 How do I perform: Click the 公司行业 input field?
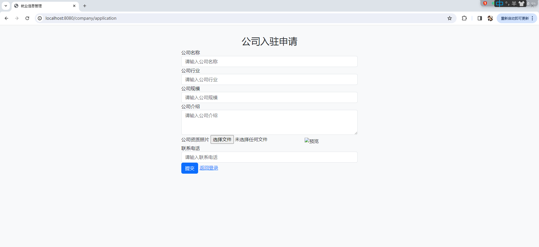(x=269, y=79)
